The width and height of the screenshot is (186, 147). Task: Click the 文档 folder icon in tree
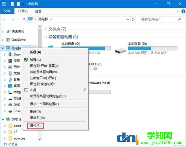(10, 73)
